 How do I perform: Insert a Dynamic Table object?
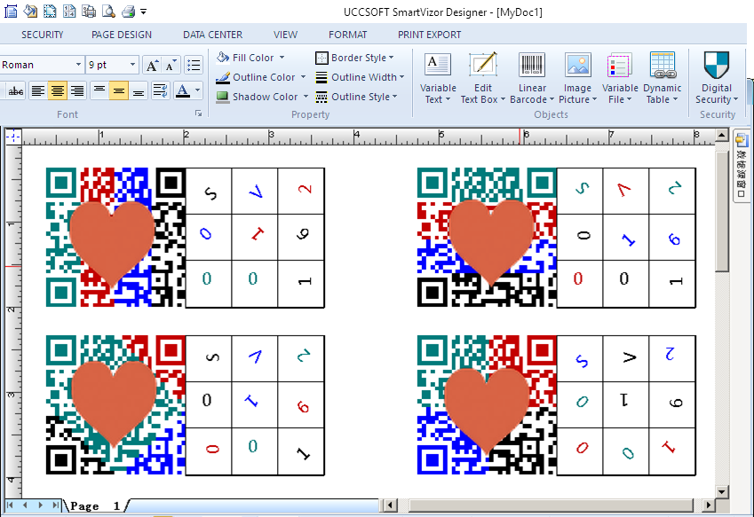click(663, 78)
